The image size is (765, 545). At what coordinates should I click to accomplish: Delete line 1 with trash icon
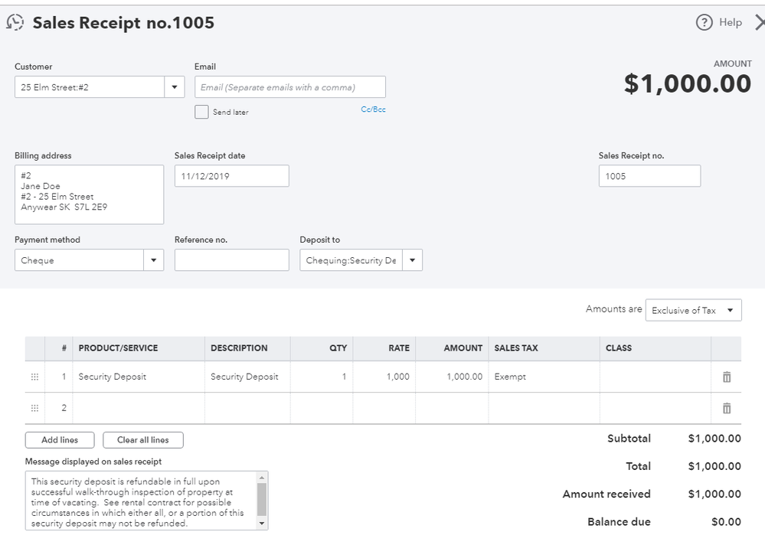tap(727, 377)
